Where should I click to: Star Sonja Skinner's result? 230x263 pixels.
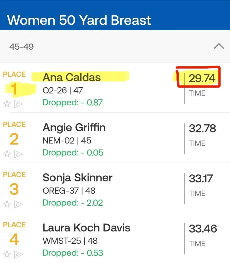click(7, 204)
